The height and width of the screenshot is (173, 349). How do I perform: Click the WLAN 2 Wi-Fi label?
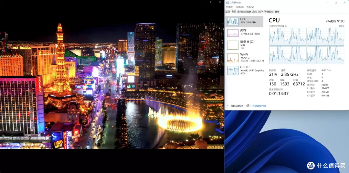[245, 58]
